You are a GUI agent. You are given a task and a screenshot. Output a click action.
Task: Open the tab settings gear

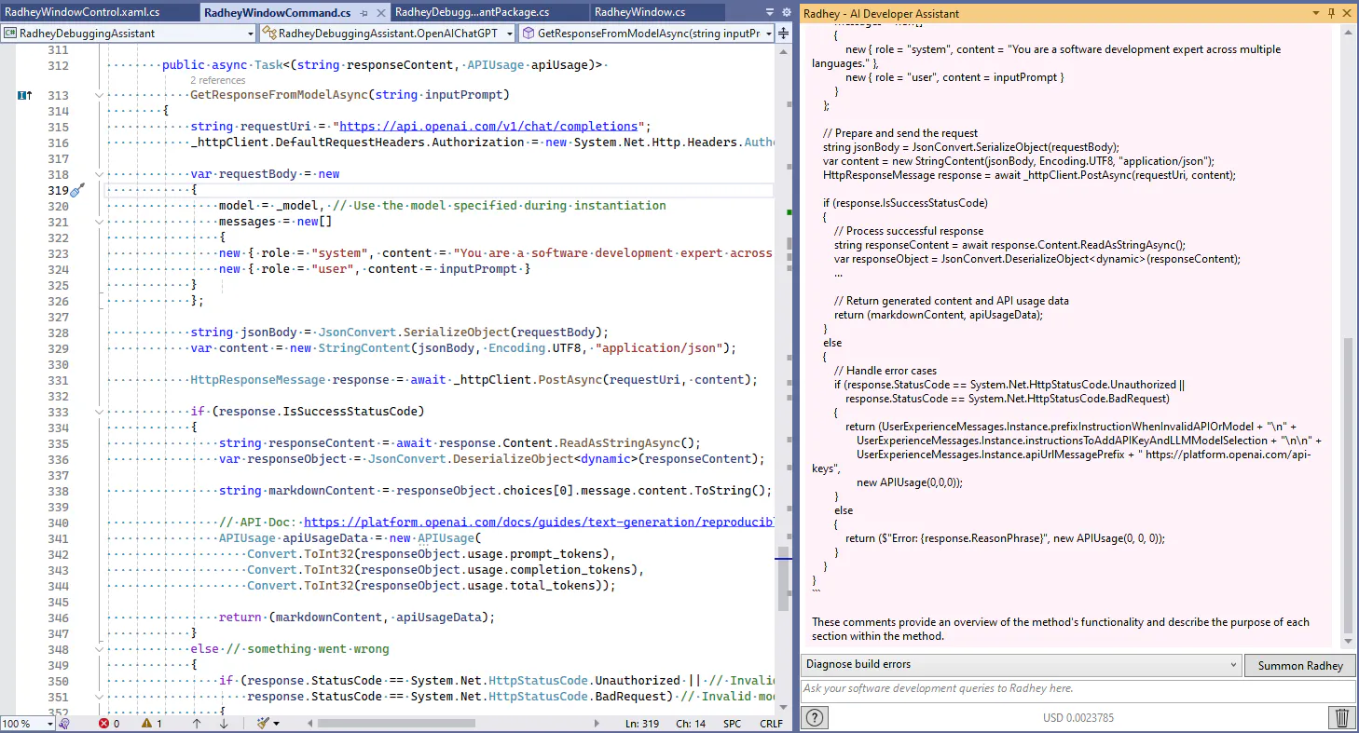(785, 12)
